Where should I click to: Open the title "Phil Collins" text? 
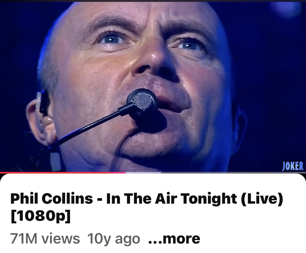click(51, 198)
